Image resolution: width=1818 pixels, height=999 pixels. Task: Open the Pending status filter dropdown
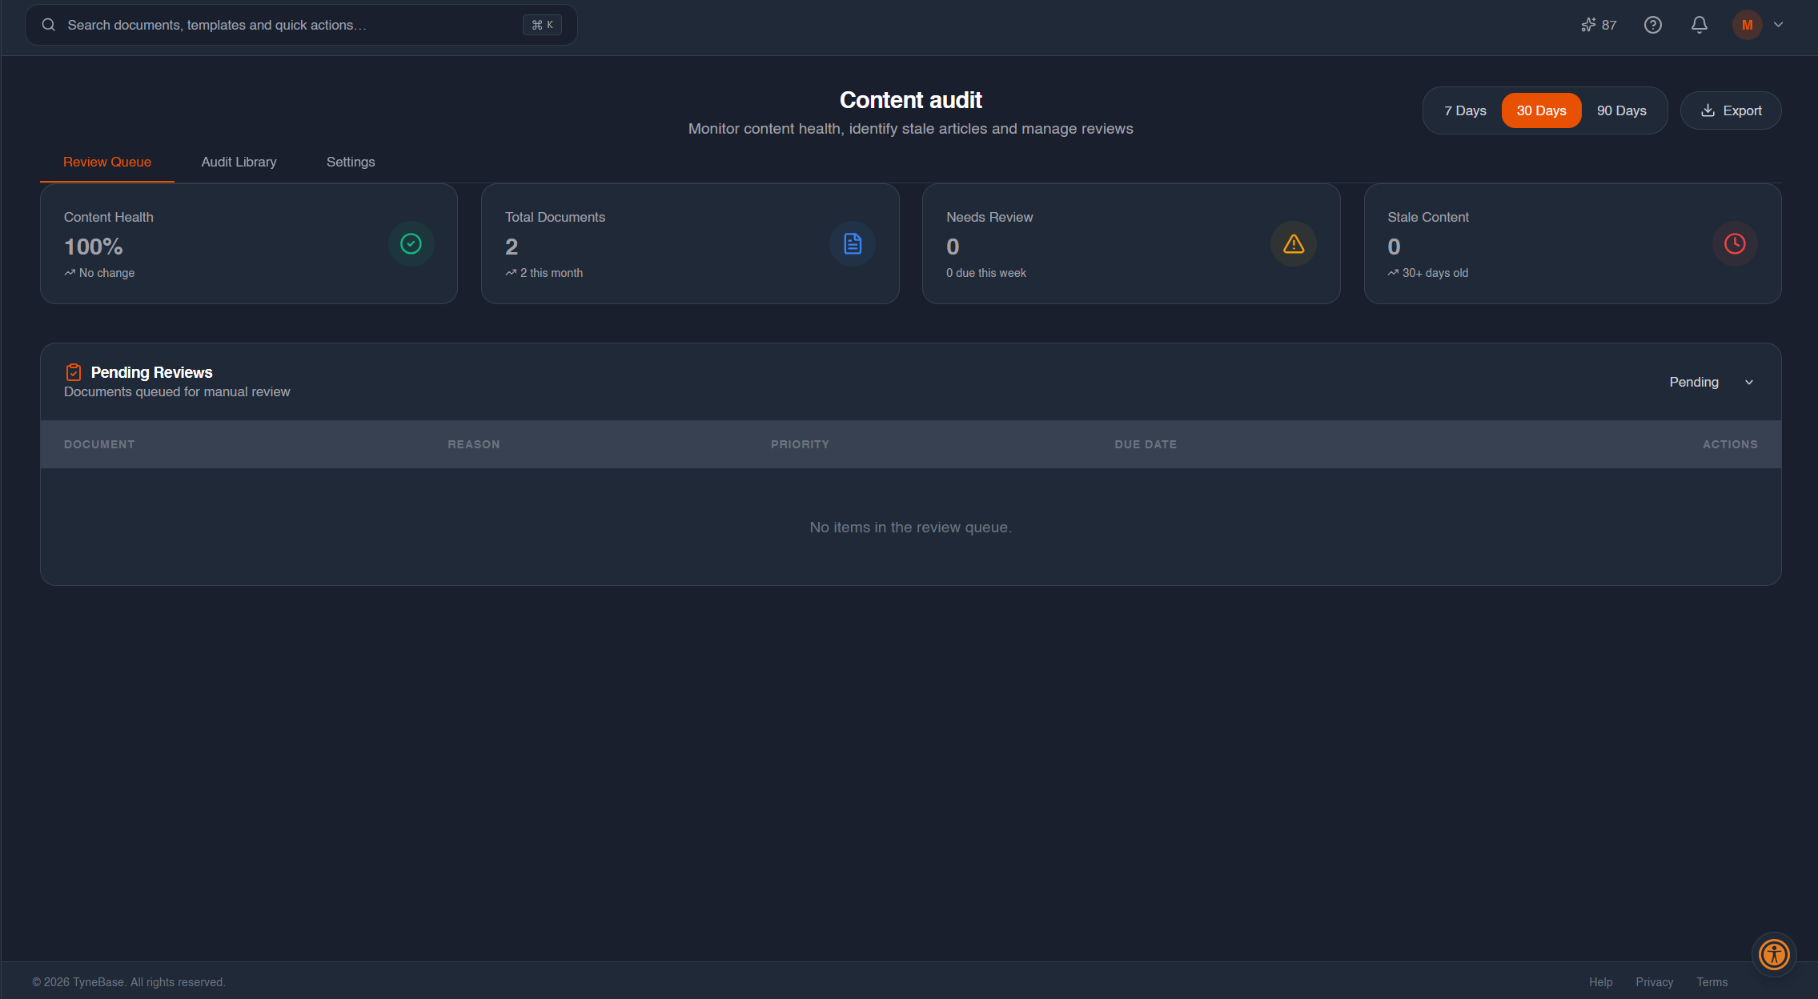click(x=1712, y=382)
